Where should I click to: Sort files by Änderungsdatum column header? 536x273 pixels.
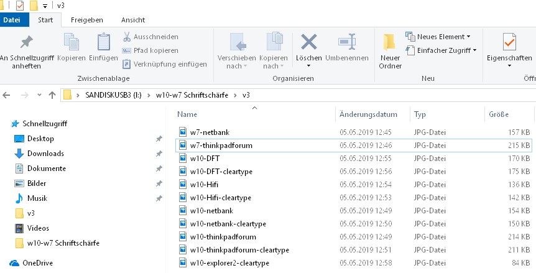pyautogui.click(x=368, y=114)
